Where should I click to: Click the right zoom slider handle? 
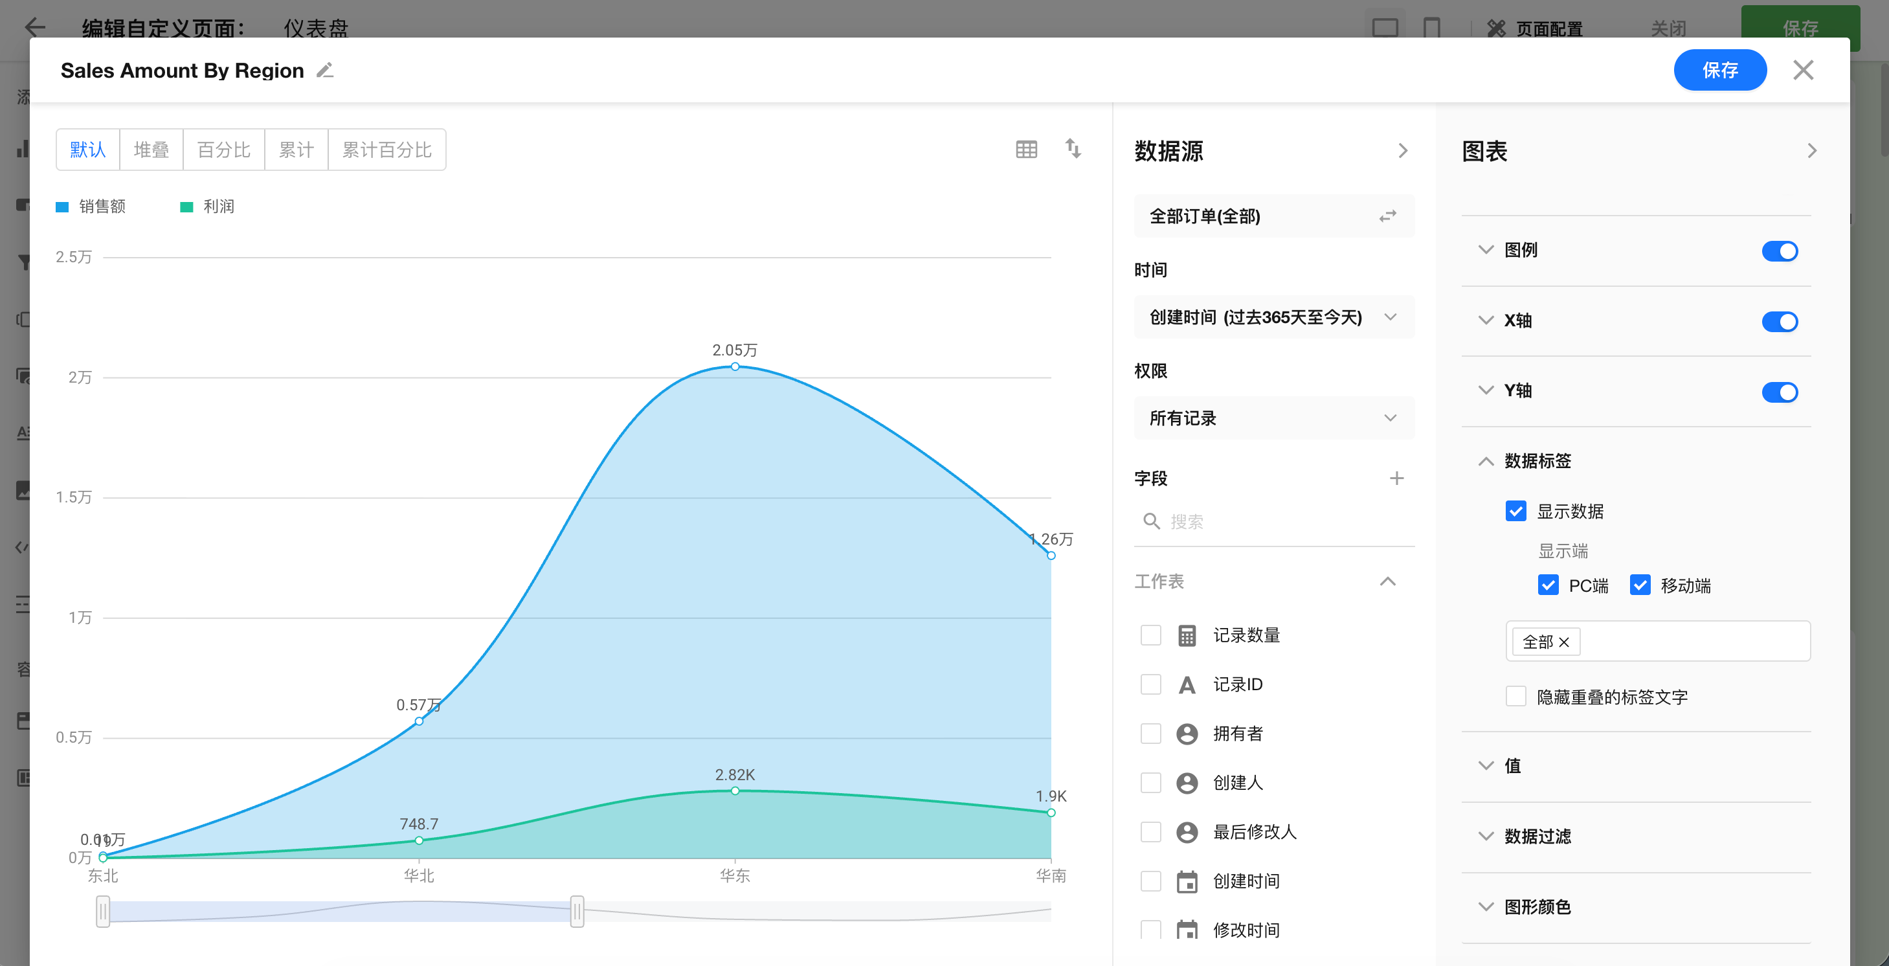click(577, 912)
